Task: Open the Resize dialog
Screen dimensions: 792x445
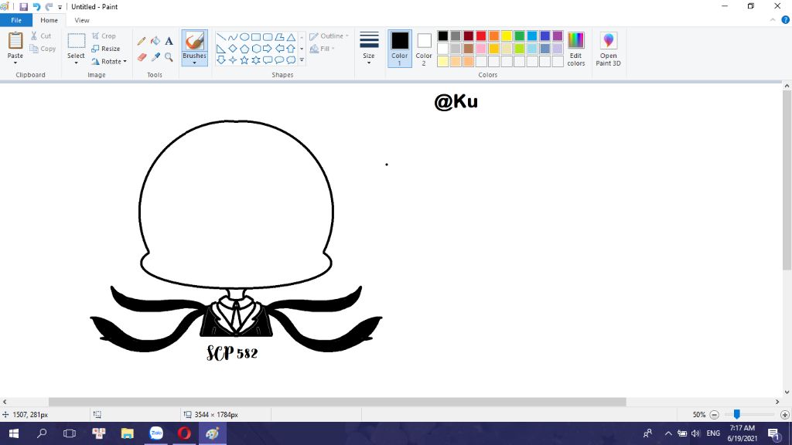Action: tap(105, 49)
